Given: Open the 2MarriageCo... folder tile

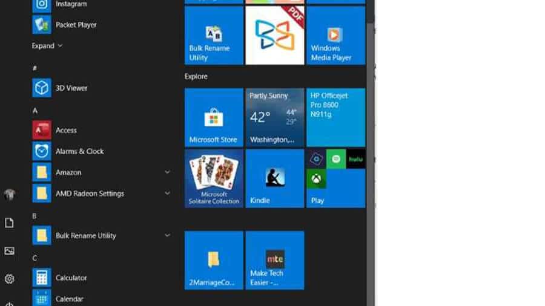Looking at the screenshot, I should point(214,260).
